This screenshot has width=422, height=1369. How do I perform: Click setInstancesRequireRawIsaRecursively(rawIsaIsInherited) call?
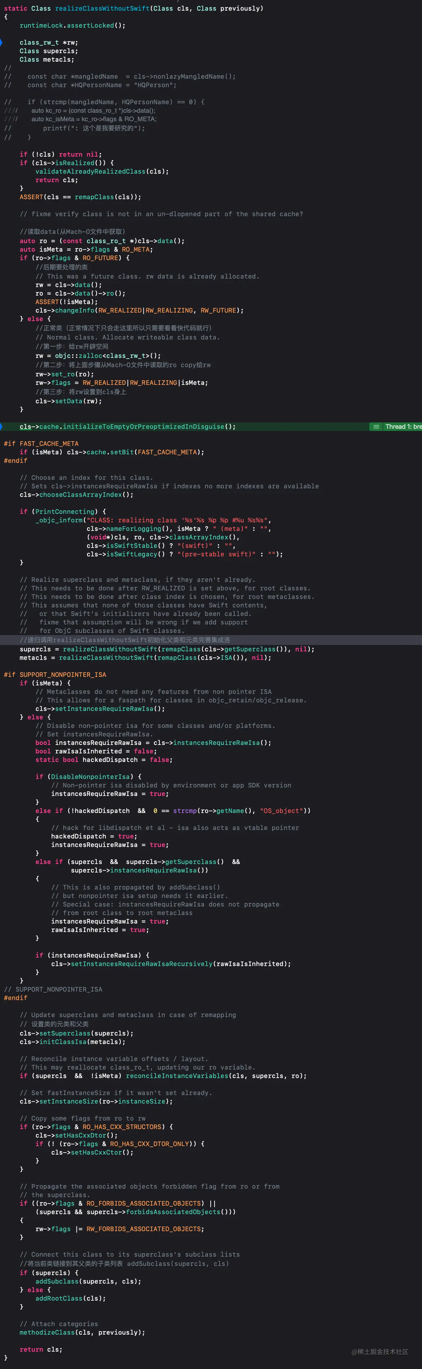click(171, 964)
